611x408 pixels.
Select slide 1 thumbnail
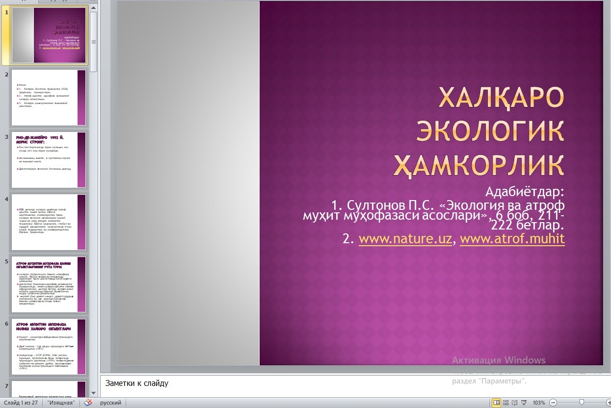(49, 35)
